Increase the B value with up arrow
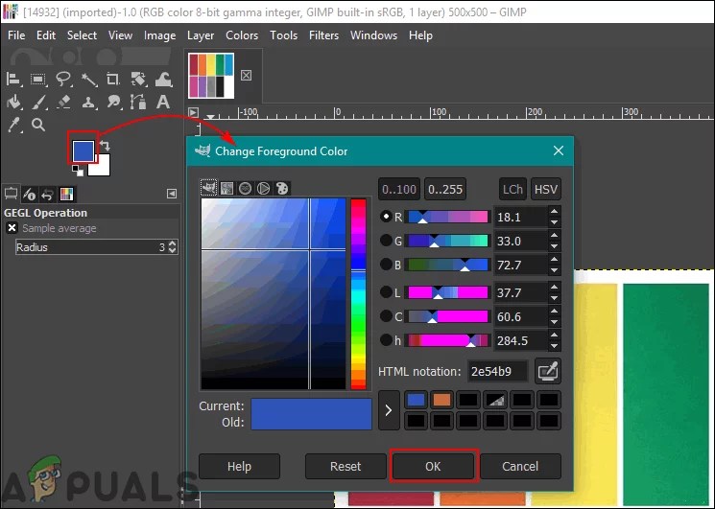 pyautogui.click(x=554, y=259)
